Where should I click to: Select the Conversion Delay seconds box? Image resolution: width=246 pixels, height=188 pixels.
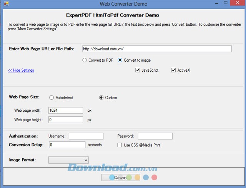[x=67, y=145]
